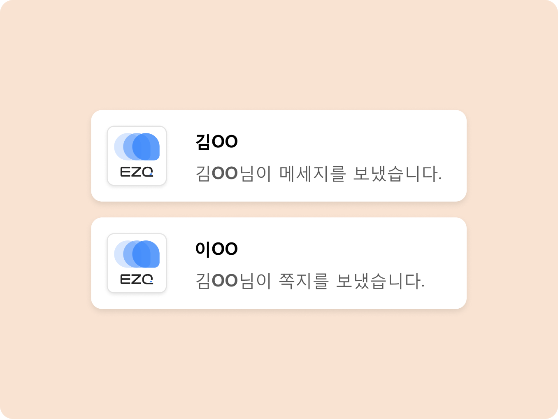The width and height of the screenshot is (558, 419).
Task: Open the message reading 김OO님이 메세지를 보냈습니다
Action: (318, 174)
